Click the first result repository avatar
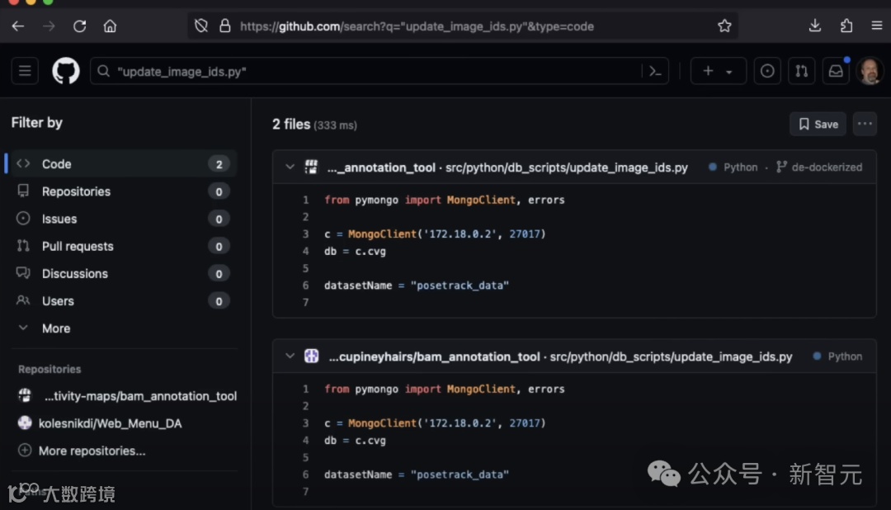 pyautogui.click(x=311, y=168)
